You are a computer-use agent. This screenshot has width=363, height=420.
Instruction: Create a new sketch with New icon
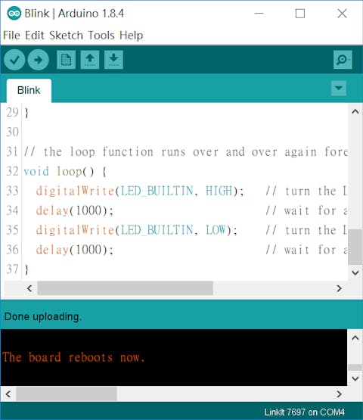pyautogui.click(x=66, y=60)
